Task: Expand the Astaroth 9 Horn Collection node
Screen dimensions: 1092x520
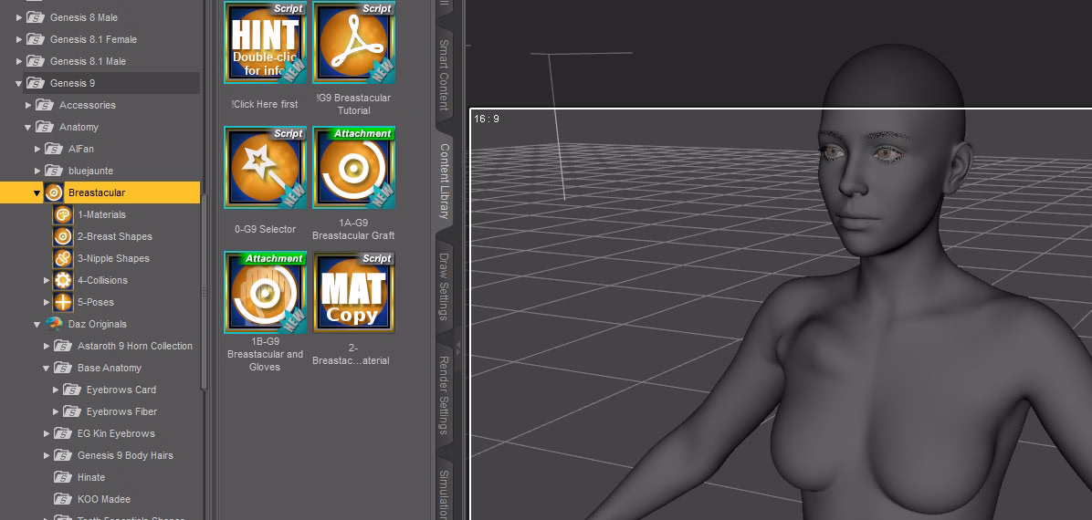Action: pyautogui.click(x=47, y=346)
